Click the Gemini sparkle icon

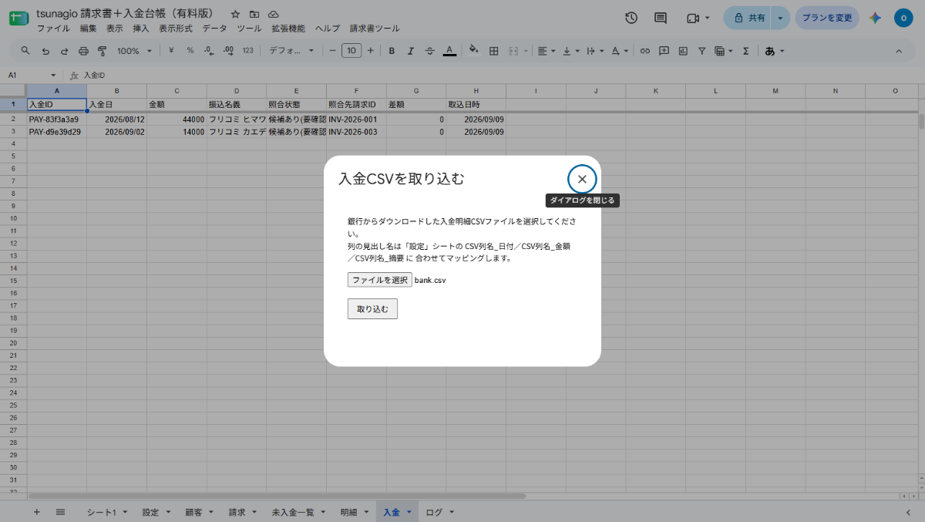(875, 18)
